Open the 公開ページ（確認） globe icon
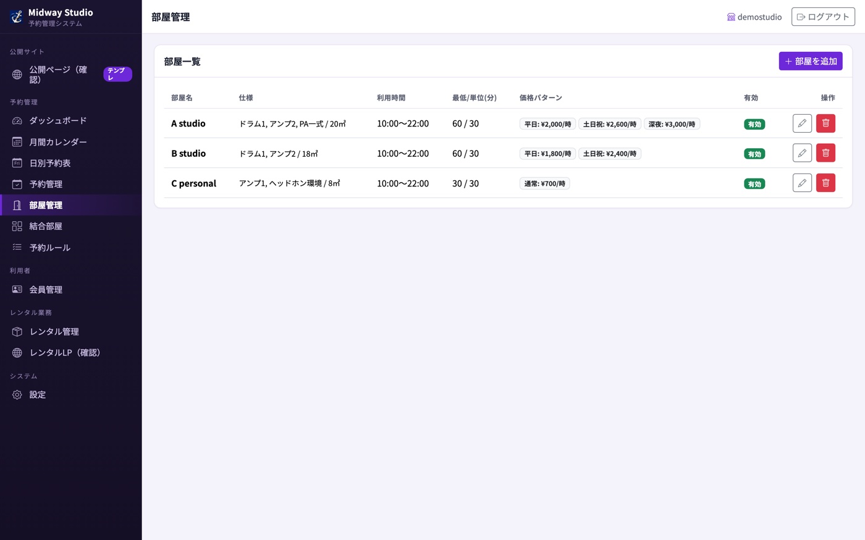This screenshot has width=865, height=540. coord(17,75)
